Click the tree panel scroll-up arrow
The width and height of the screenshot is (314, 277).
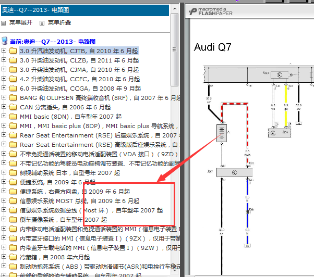point(175,9)
